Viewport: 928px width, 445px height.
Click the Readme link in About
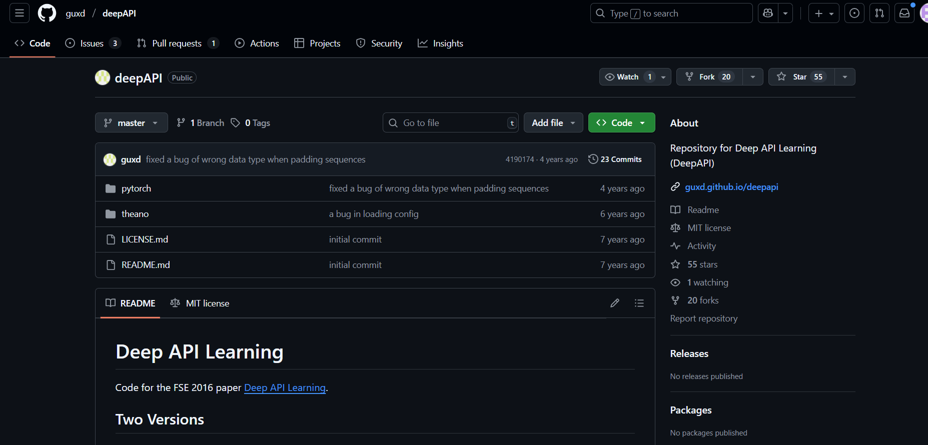pos(703,210)
